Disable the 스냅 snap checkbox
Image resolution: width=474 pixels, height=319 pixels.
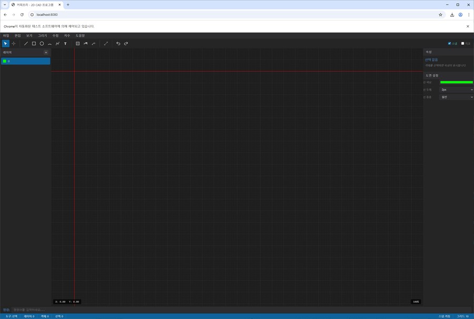coord(449,44)
